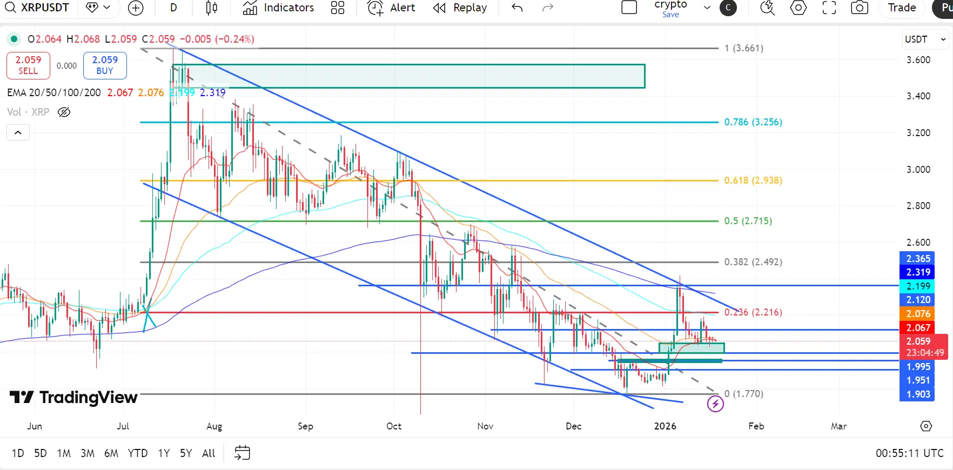The height and width of the screenshot is (470, 953).
Task: Open chart settings hexagon icon
Action: pos(798,8)
